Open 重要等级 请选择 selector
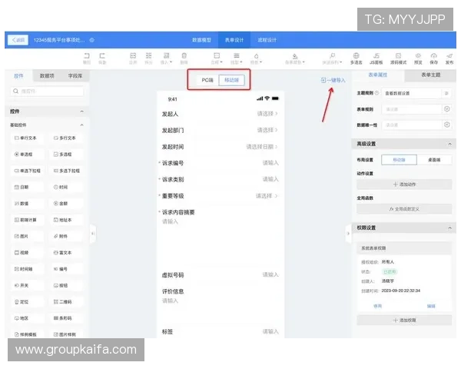 point(267,196)
